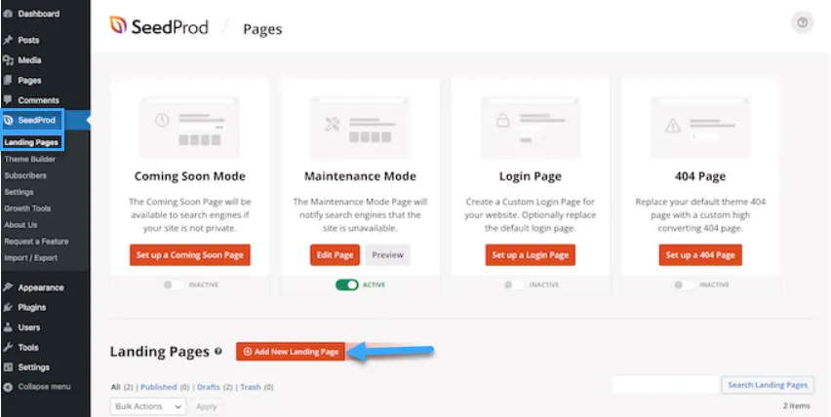Click the 404 Page warning thumbnail
The width and height of the screenshot is (831, 417).
(700, 128)
